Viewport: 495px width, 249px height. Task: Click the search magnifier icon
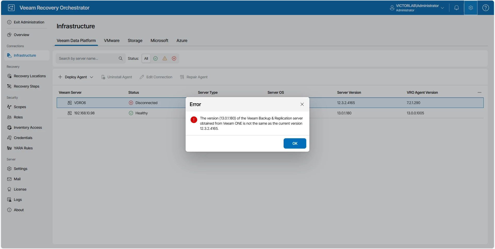120,58
